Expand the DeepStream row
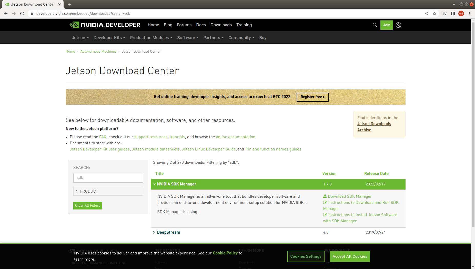The image size is (475, 269). [278, 232]
